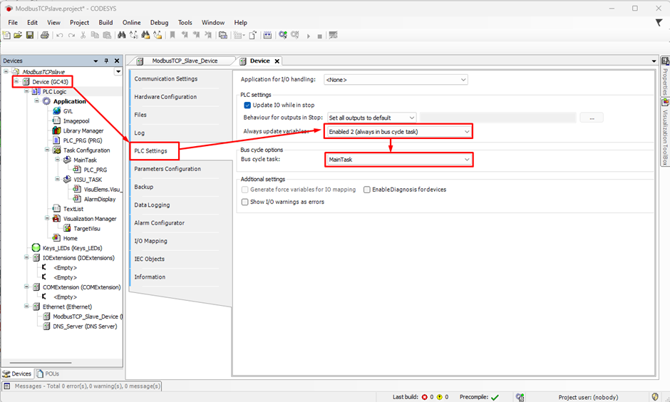Collapse the Application tree node

37,100
